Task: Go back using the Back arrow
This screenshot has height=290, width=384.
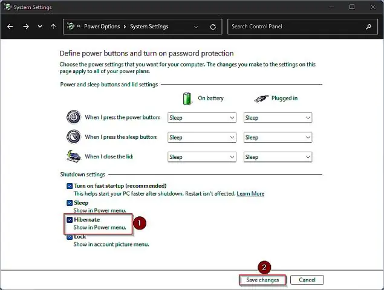Action: pos(10,27)
